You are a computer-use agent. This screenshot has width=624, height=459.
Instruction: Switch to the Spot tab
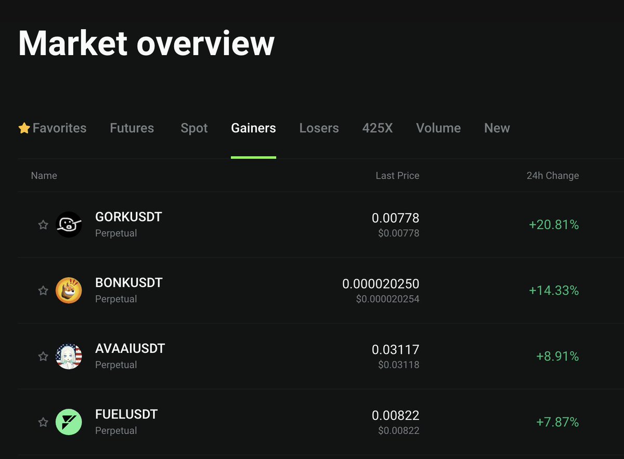pyautogui.click(x=194, y=128)
